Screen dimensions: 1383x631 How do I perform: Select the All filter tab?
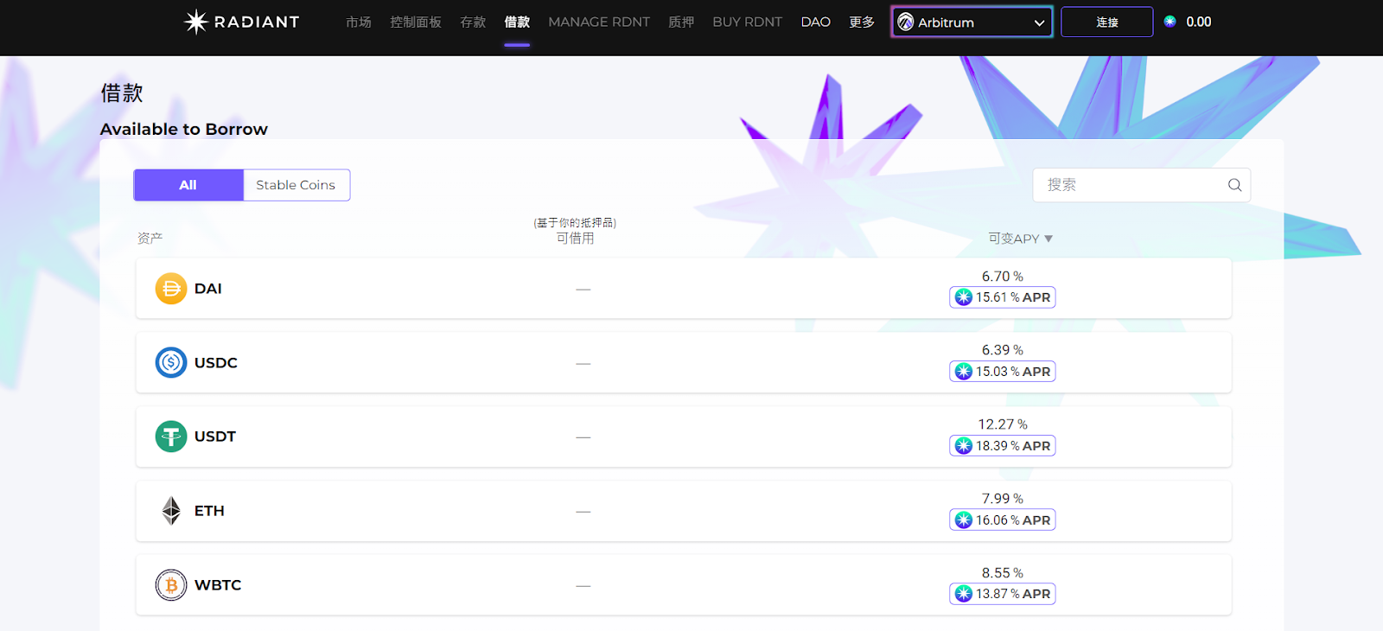click(188, 185)
